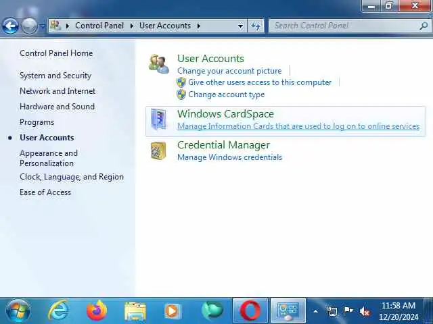Click the Credential Manager safe icon
The width and height of the screenshot is (433, 324).
(x=158, y=151)
